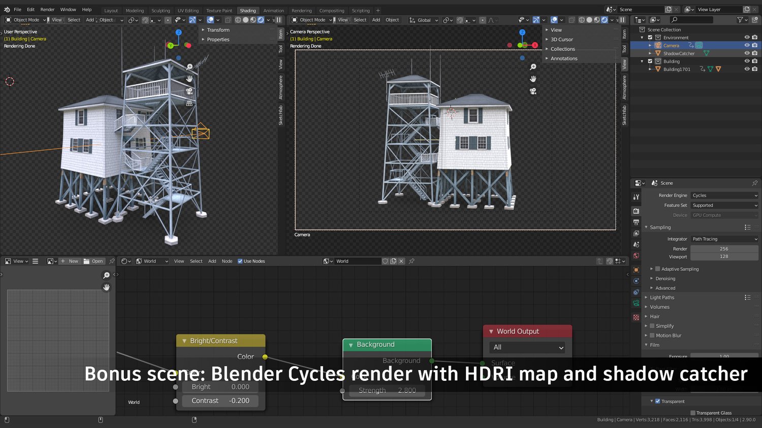
Task: Click the pan hand in left viewport
Action: click(x=189, y=79)
